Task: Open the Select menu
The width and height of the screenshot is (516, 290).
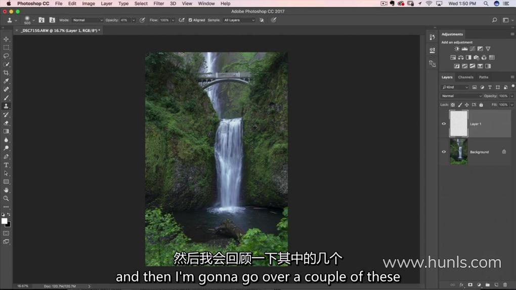Action: coord(141,4)
